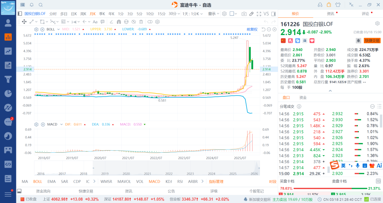Viewport: 383px width, 203px height.
Task: Hide all drawings with eye-slash icon
Action: (134, 22)
